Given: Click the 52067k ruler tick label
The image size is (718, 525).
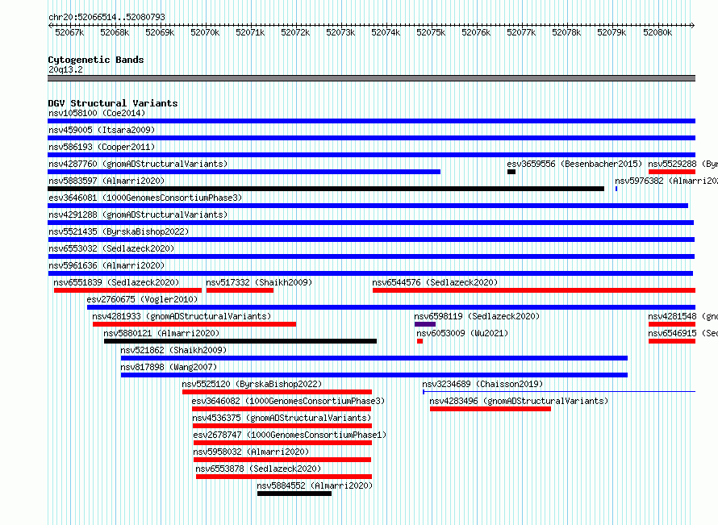Looking at the screenshot, I should pyautogui.click(x=69, y=32).
